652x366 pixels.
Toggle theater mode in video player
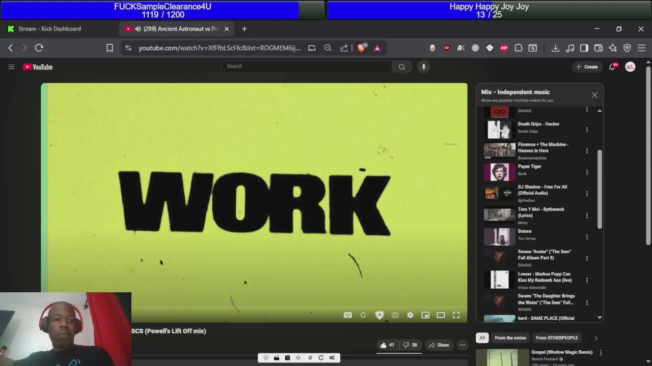pos(441,315)
